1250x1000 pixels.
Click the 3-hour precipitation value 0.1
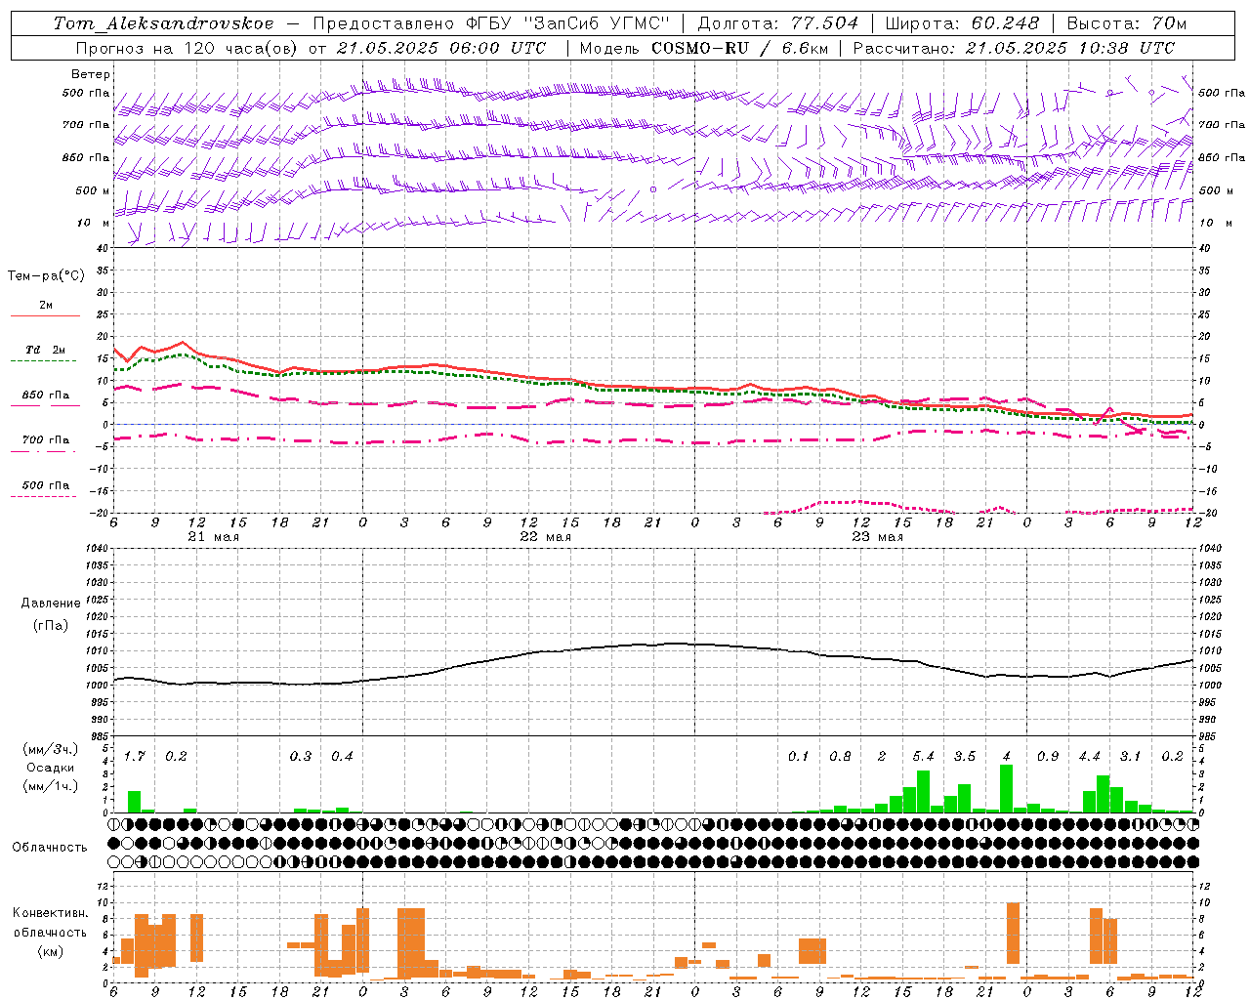[x=799, y=757]
